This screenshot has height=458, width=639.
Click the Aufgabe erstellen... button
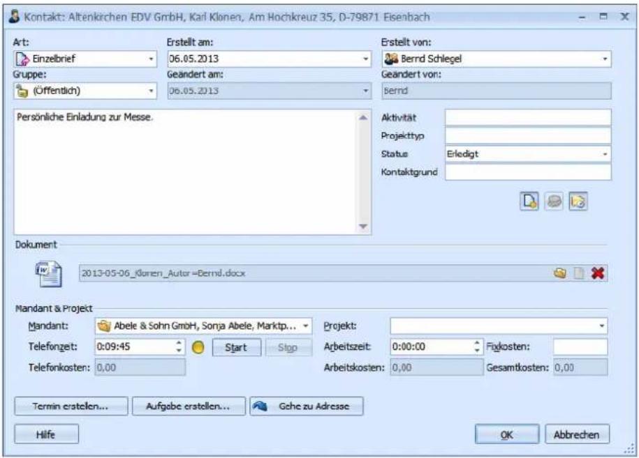189,406
